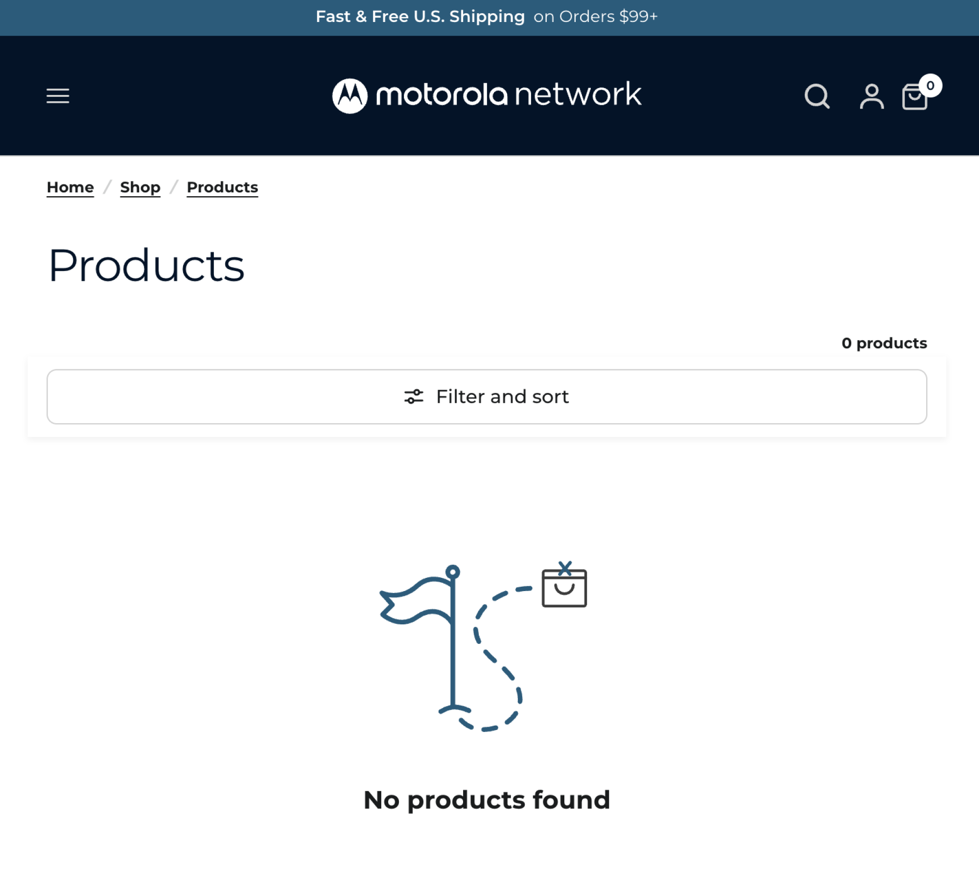
Task: Click the Products breadcrumb link
Action: (x=222, y=187)
